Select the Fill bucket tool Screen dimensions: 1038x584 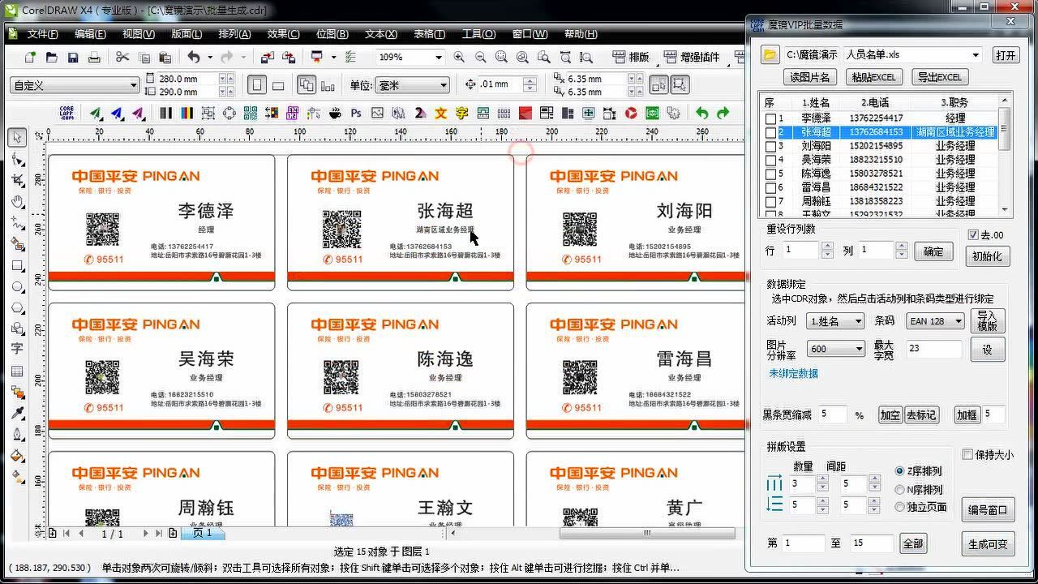[x=17, y=455]
